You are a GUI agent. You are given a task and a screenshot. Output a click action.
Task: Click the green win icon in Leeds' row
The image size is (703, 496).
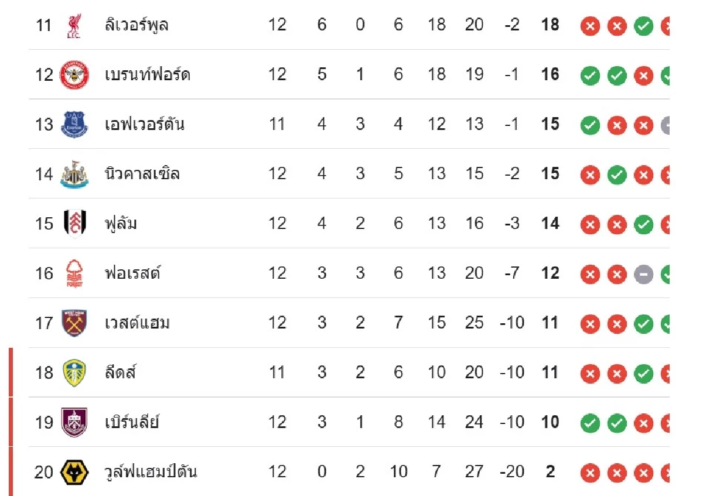(643, 373)
